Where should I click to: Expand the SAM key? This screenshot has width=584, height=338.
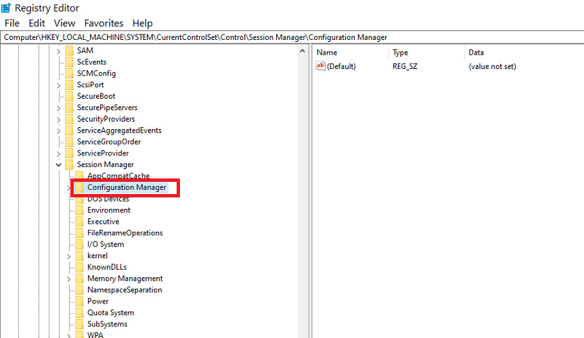[58, 51]
